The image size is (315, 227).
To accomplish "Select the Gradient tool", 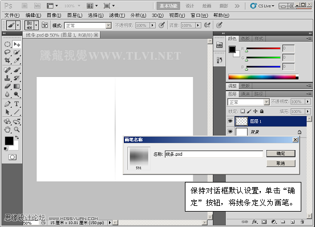I will [17, 86].
